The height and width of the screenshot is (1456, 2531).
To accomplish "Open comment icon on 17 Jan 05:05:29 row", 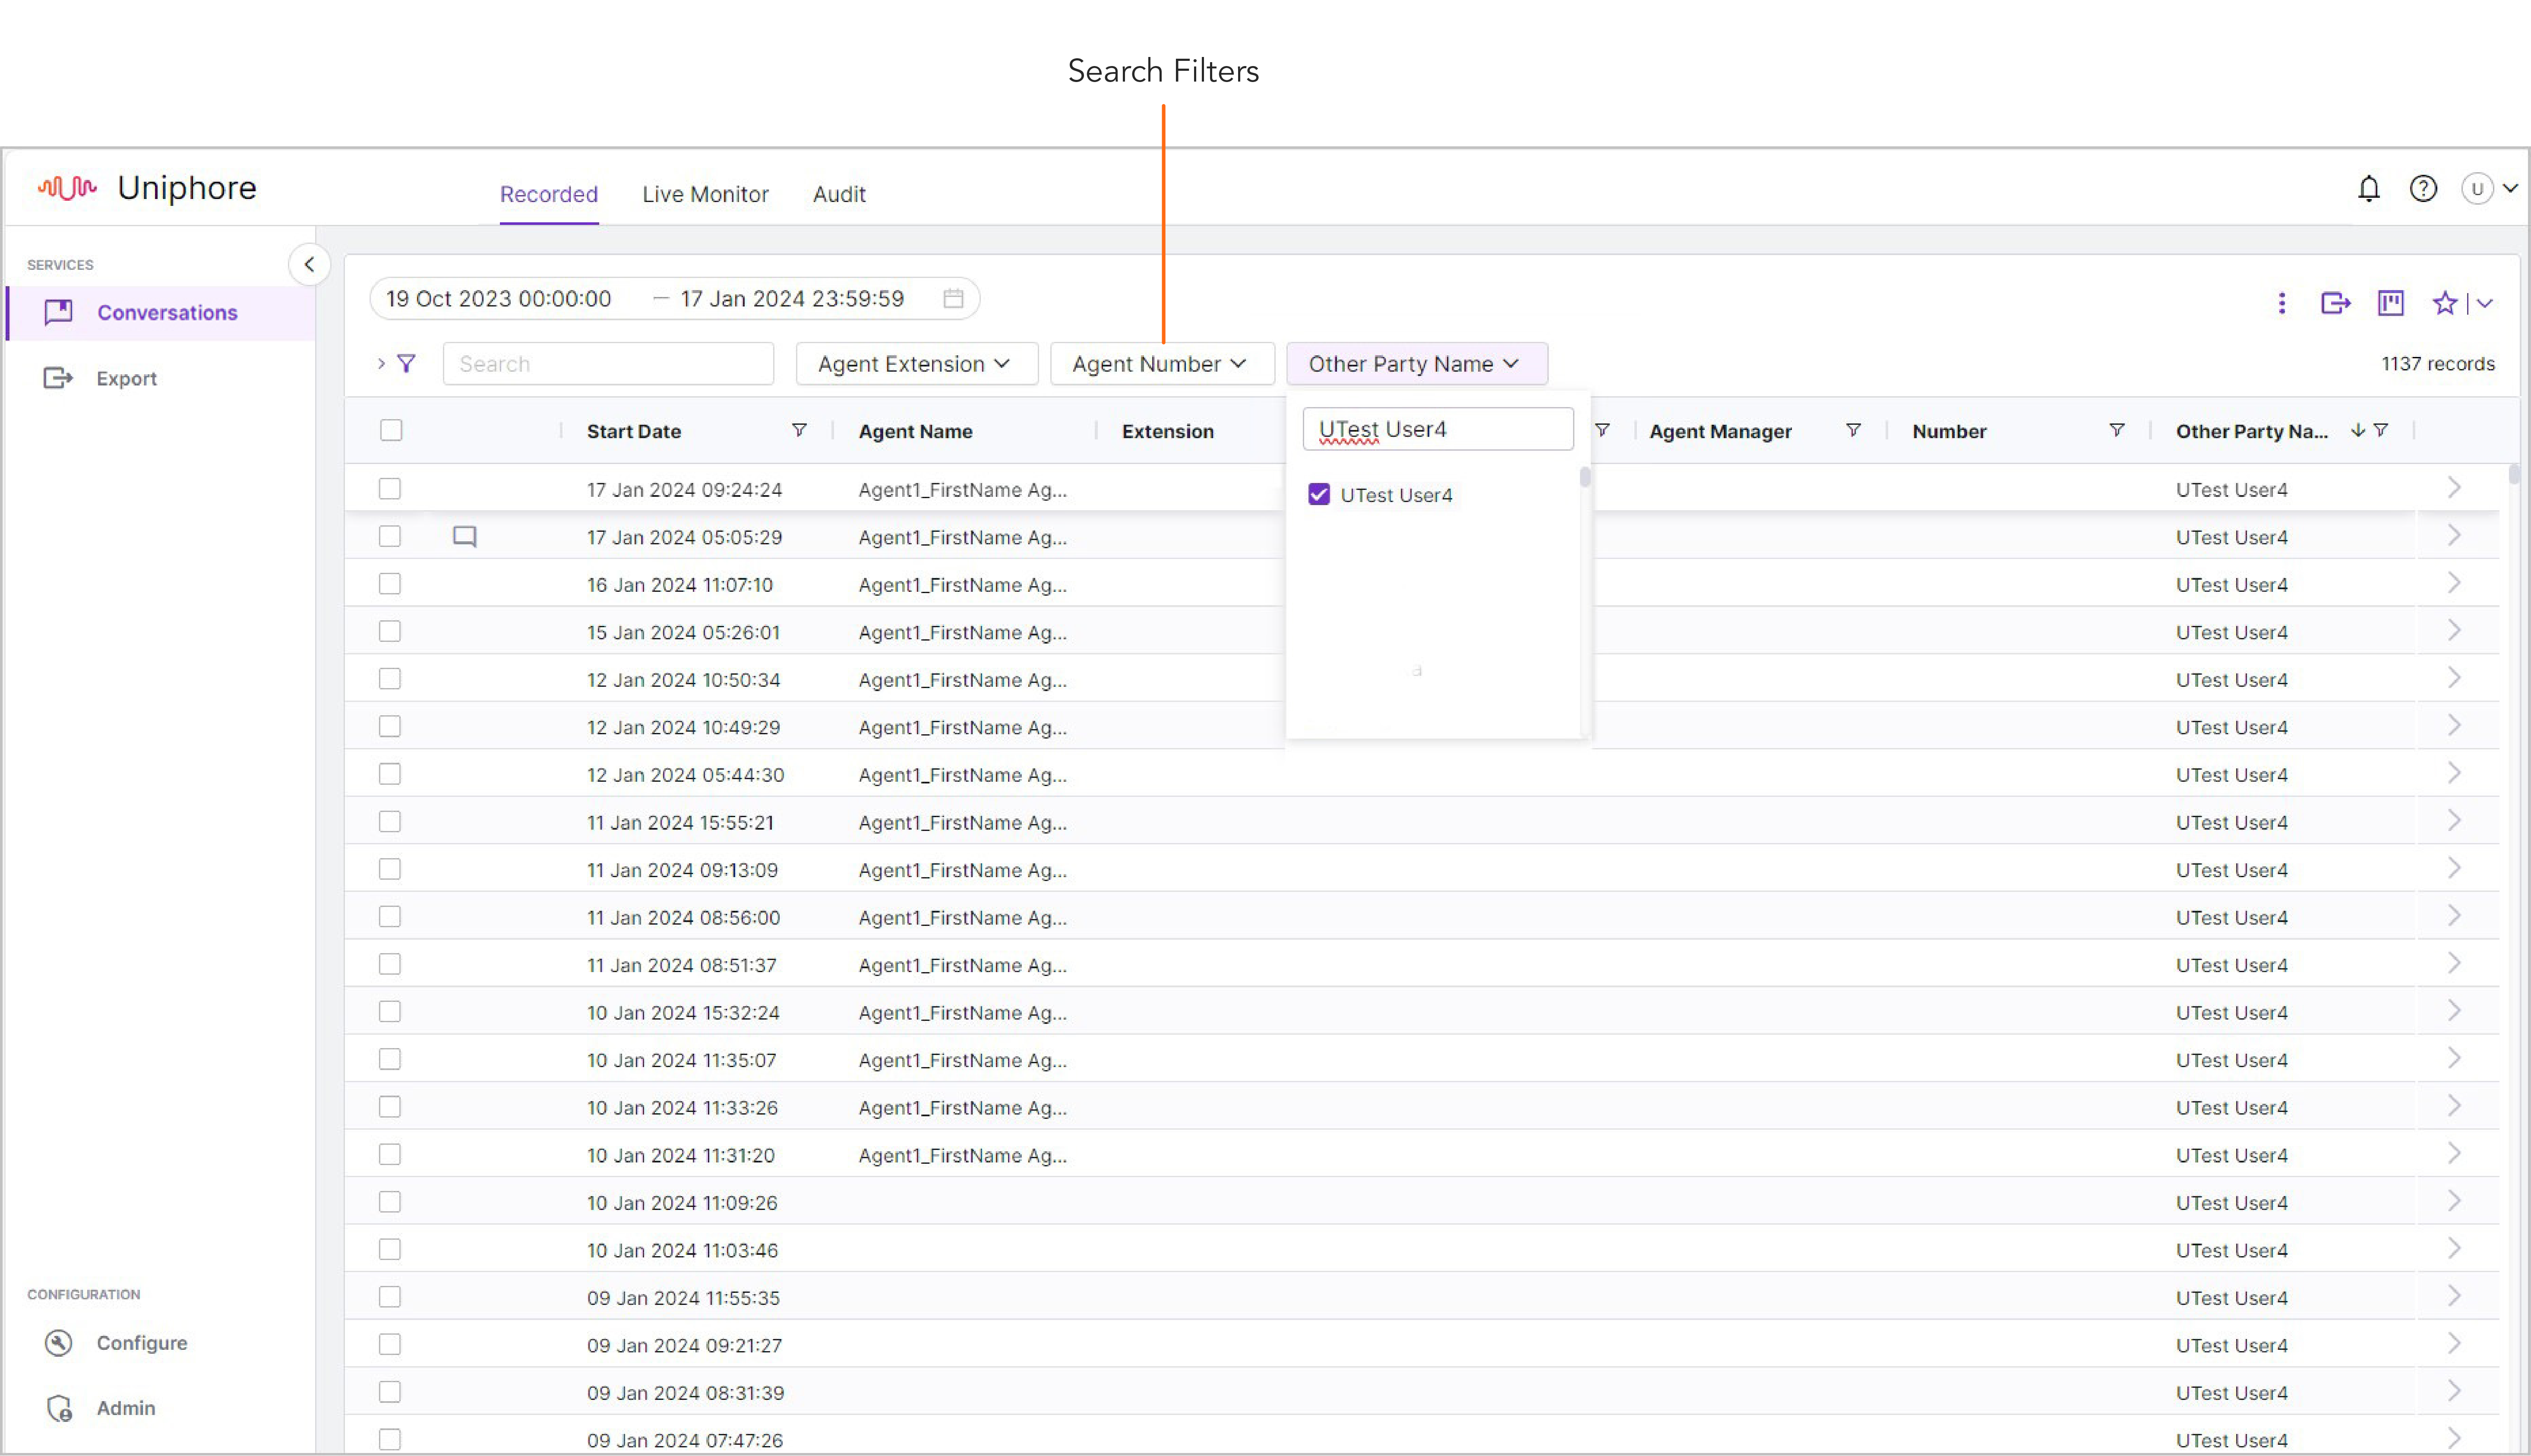I will click(x=464, y=536).
